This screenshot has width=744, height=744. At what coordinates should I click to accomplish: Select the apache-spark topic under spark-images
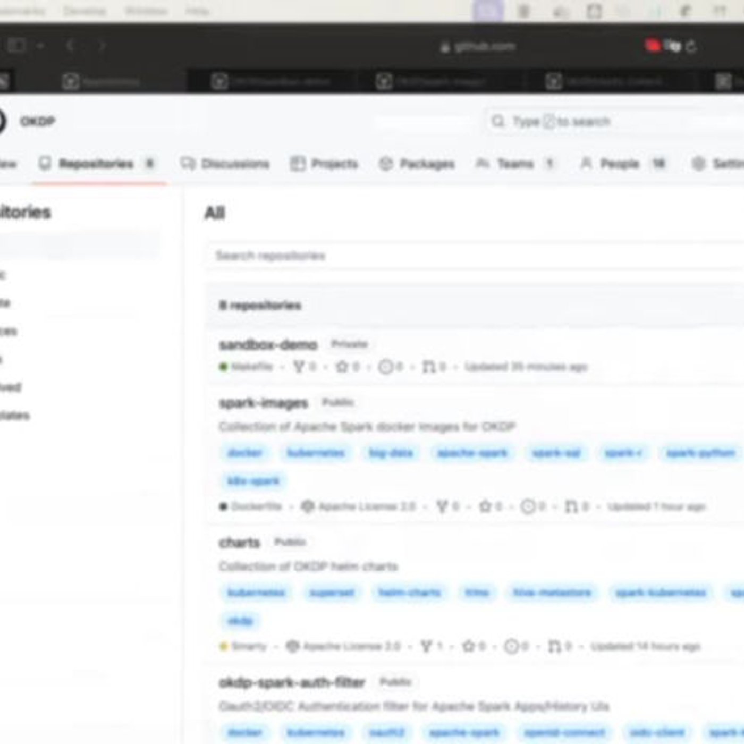472,453
